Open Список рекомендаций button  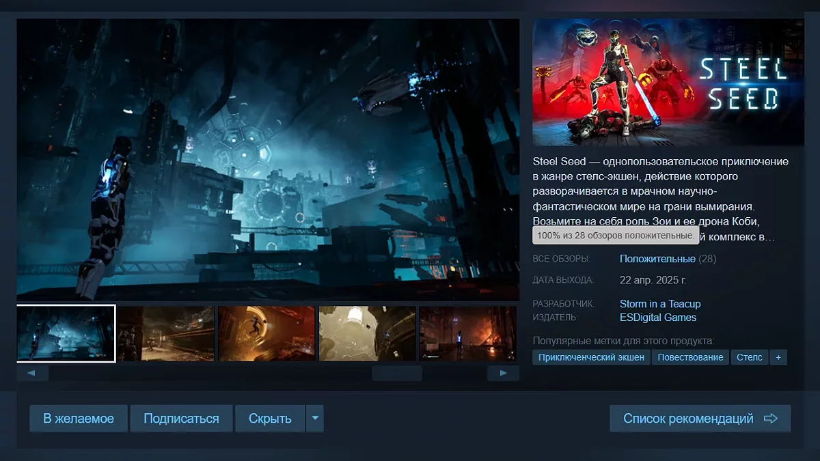click(x=700, y=419)
